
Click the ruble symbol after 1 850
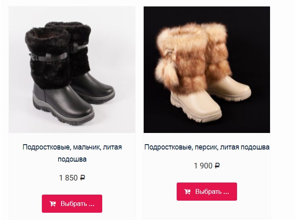pyautogui.click(x=83, y=178)
